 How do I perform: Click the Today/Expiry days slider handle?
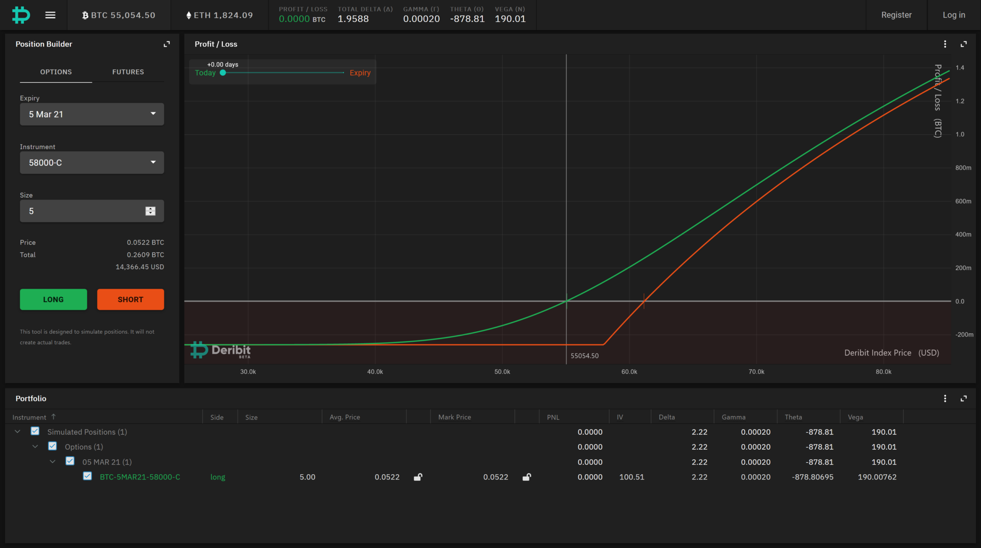(x=222, y=73)
